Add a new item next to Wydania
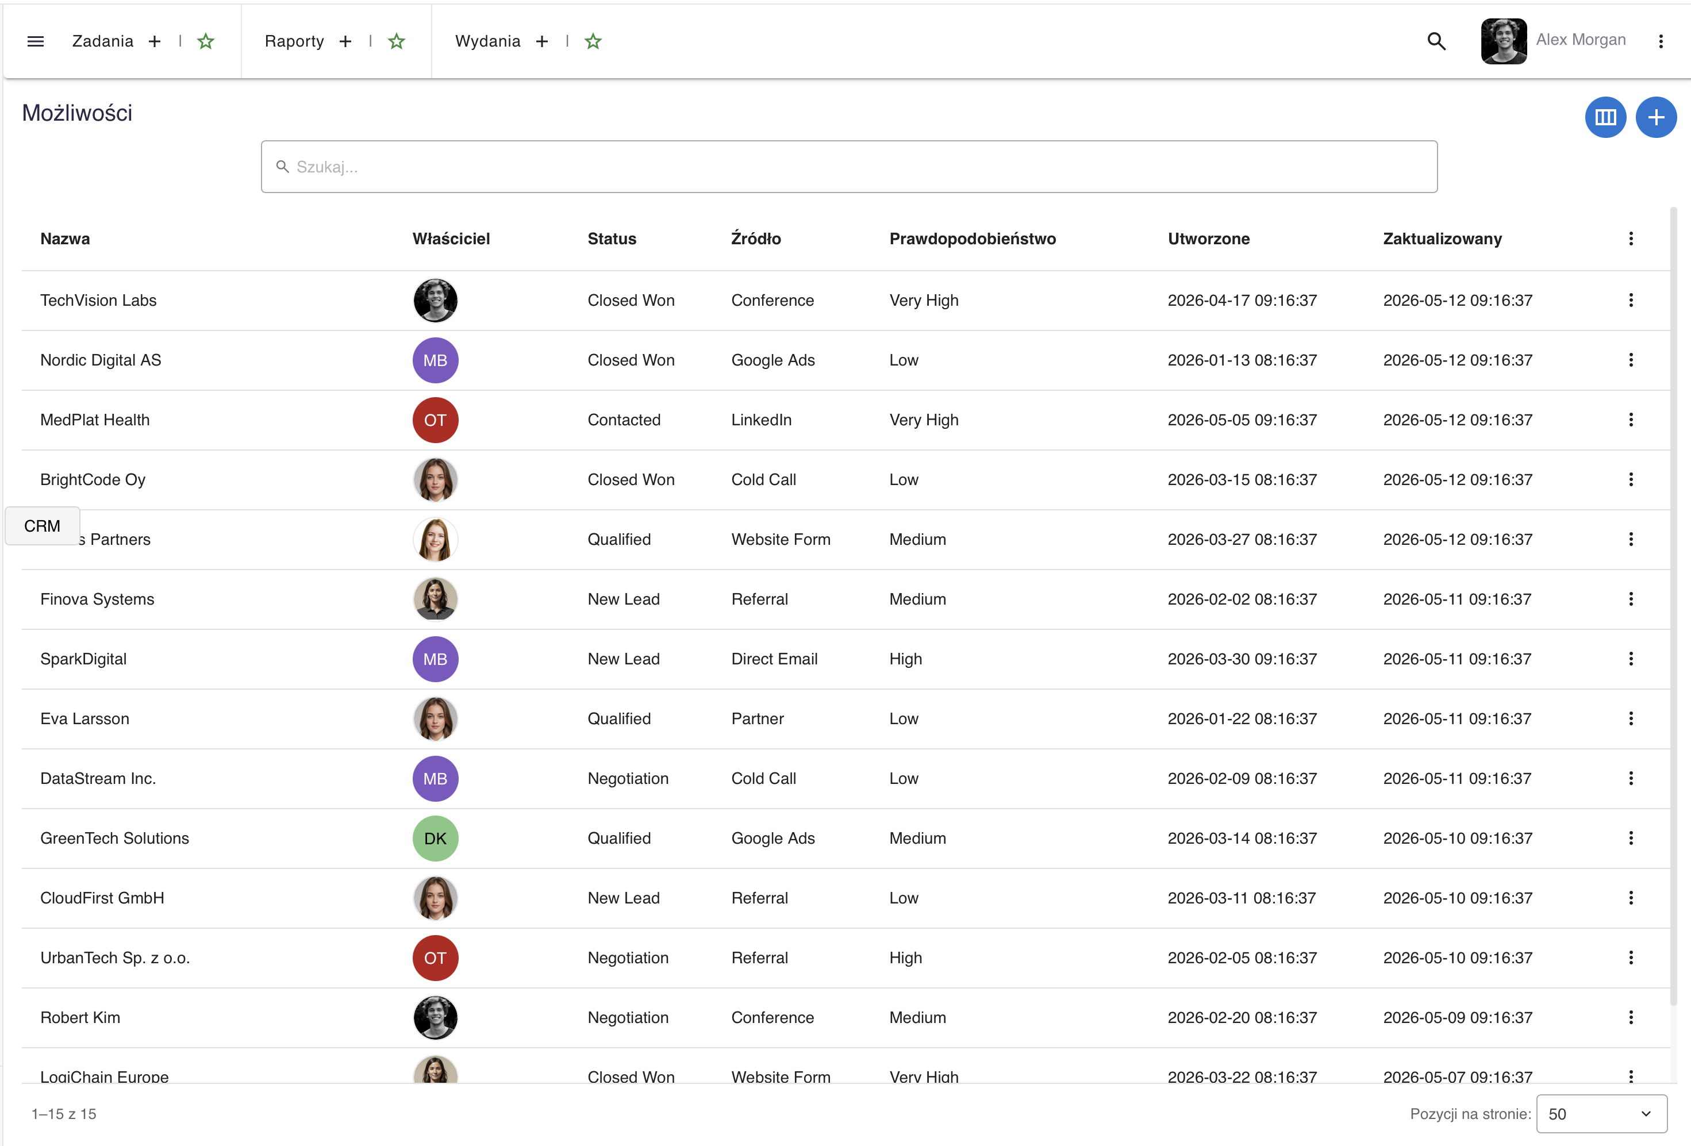Image resolution: width=1691 pixels, height=1146 pixels. pyautogui.click(x=542, y=41)
